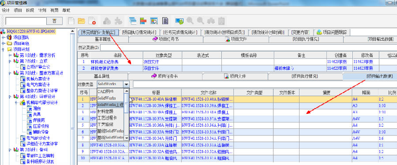Open the 帮助 menu
Viewport: 397px width, 165px height.
[66, 11]
